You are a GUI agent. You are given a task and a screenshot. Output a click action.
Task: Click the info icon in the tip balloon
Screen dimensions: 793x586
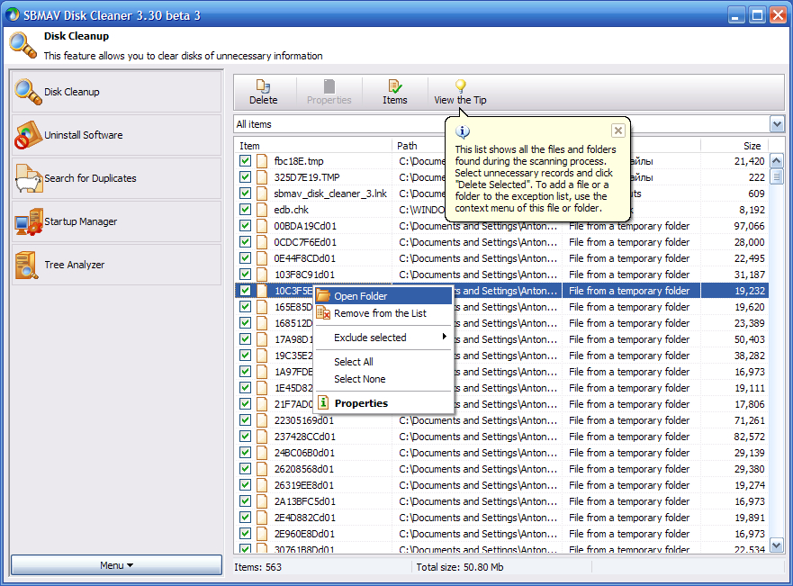pos(463,132)
